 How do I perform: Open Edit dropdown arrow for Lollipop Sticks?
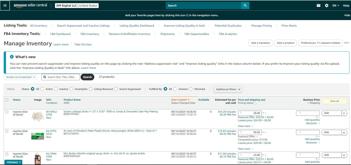[344, 113]
